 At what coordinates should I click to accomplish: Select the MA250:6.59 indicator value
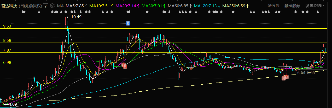234,5
